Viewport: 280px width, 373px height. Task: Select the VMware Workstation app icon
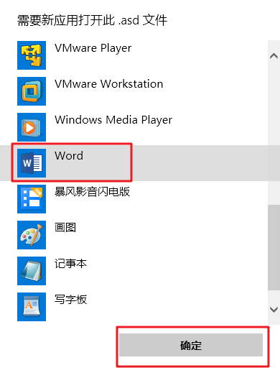tap(32, 91)
